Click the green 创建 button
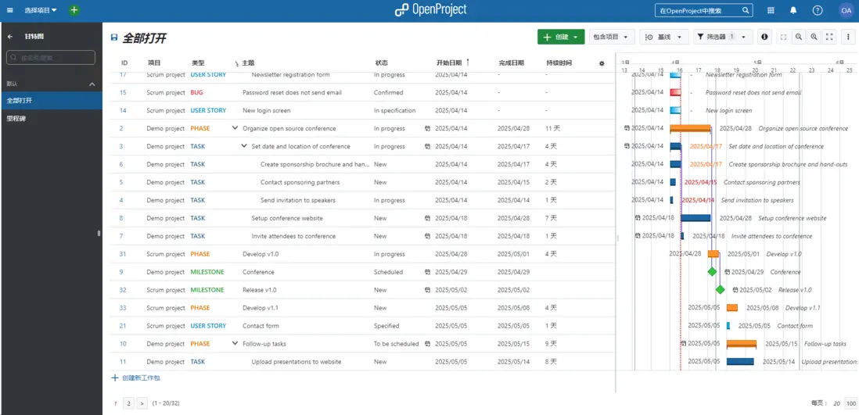Viewport: 859px width, 415px height. [560, 37]
